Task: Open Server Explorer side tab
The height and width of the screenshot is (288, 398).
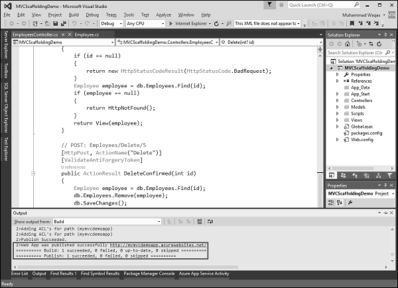Action: point(6,45)
